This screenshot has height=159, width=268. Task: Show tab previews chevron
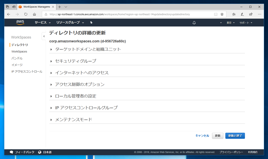[x=66, y=7]
